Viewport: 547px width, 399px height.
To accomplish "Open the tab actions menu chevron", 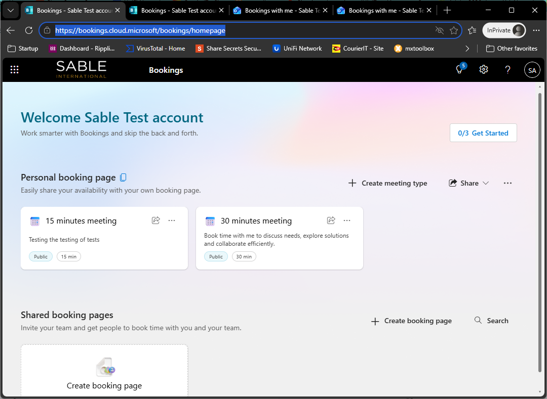I will [x=11, y=11].
